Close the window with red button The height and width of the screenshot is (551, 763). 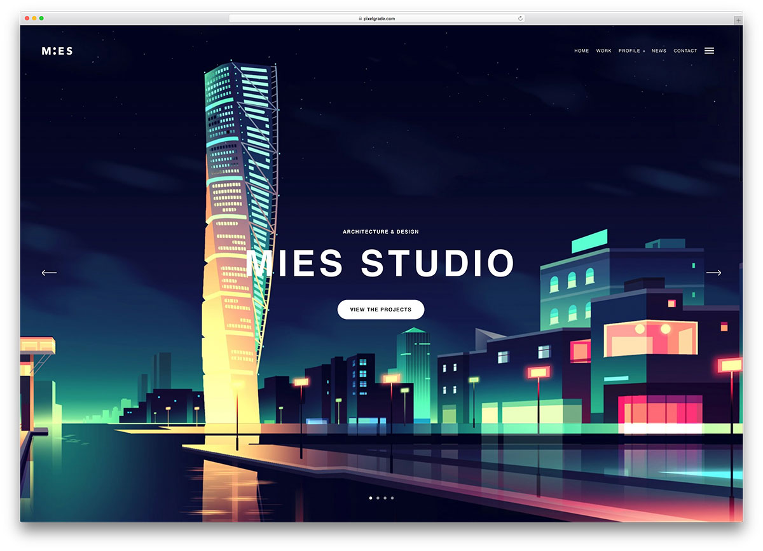pos(26,18)
